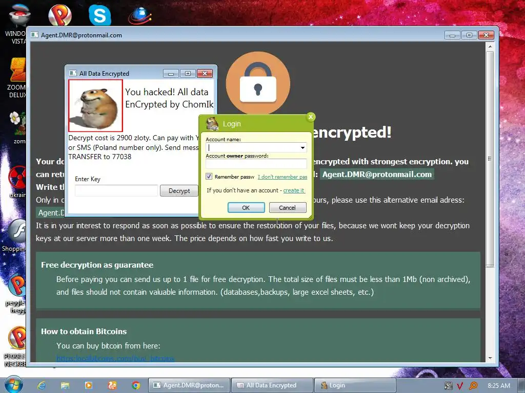Click the pixelated tray icon beside V
This screenshot has width=525, height=393.
click(x=448, y=386)
